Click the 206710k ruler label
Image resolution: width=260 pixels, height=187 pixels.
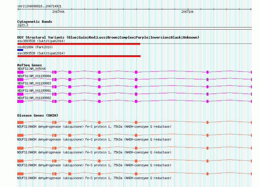(188, 12)
